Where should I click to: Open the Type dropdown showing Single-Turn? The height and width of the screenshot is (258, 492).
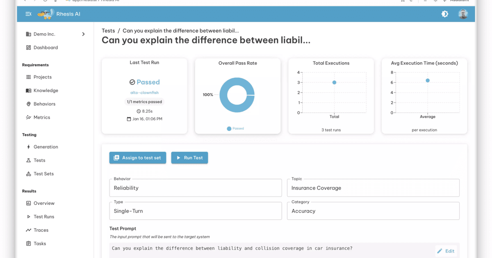click(196, 211)
